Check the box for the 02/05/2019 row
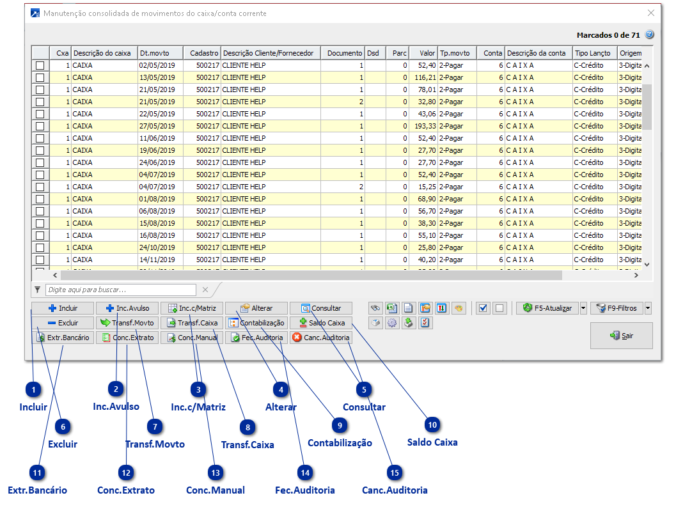 (x=40, y=65)
